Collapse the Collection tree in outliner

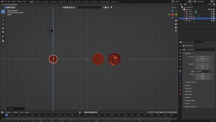[x=182, y=9]
